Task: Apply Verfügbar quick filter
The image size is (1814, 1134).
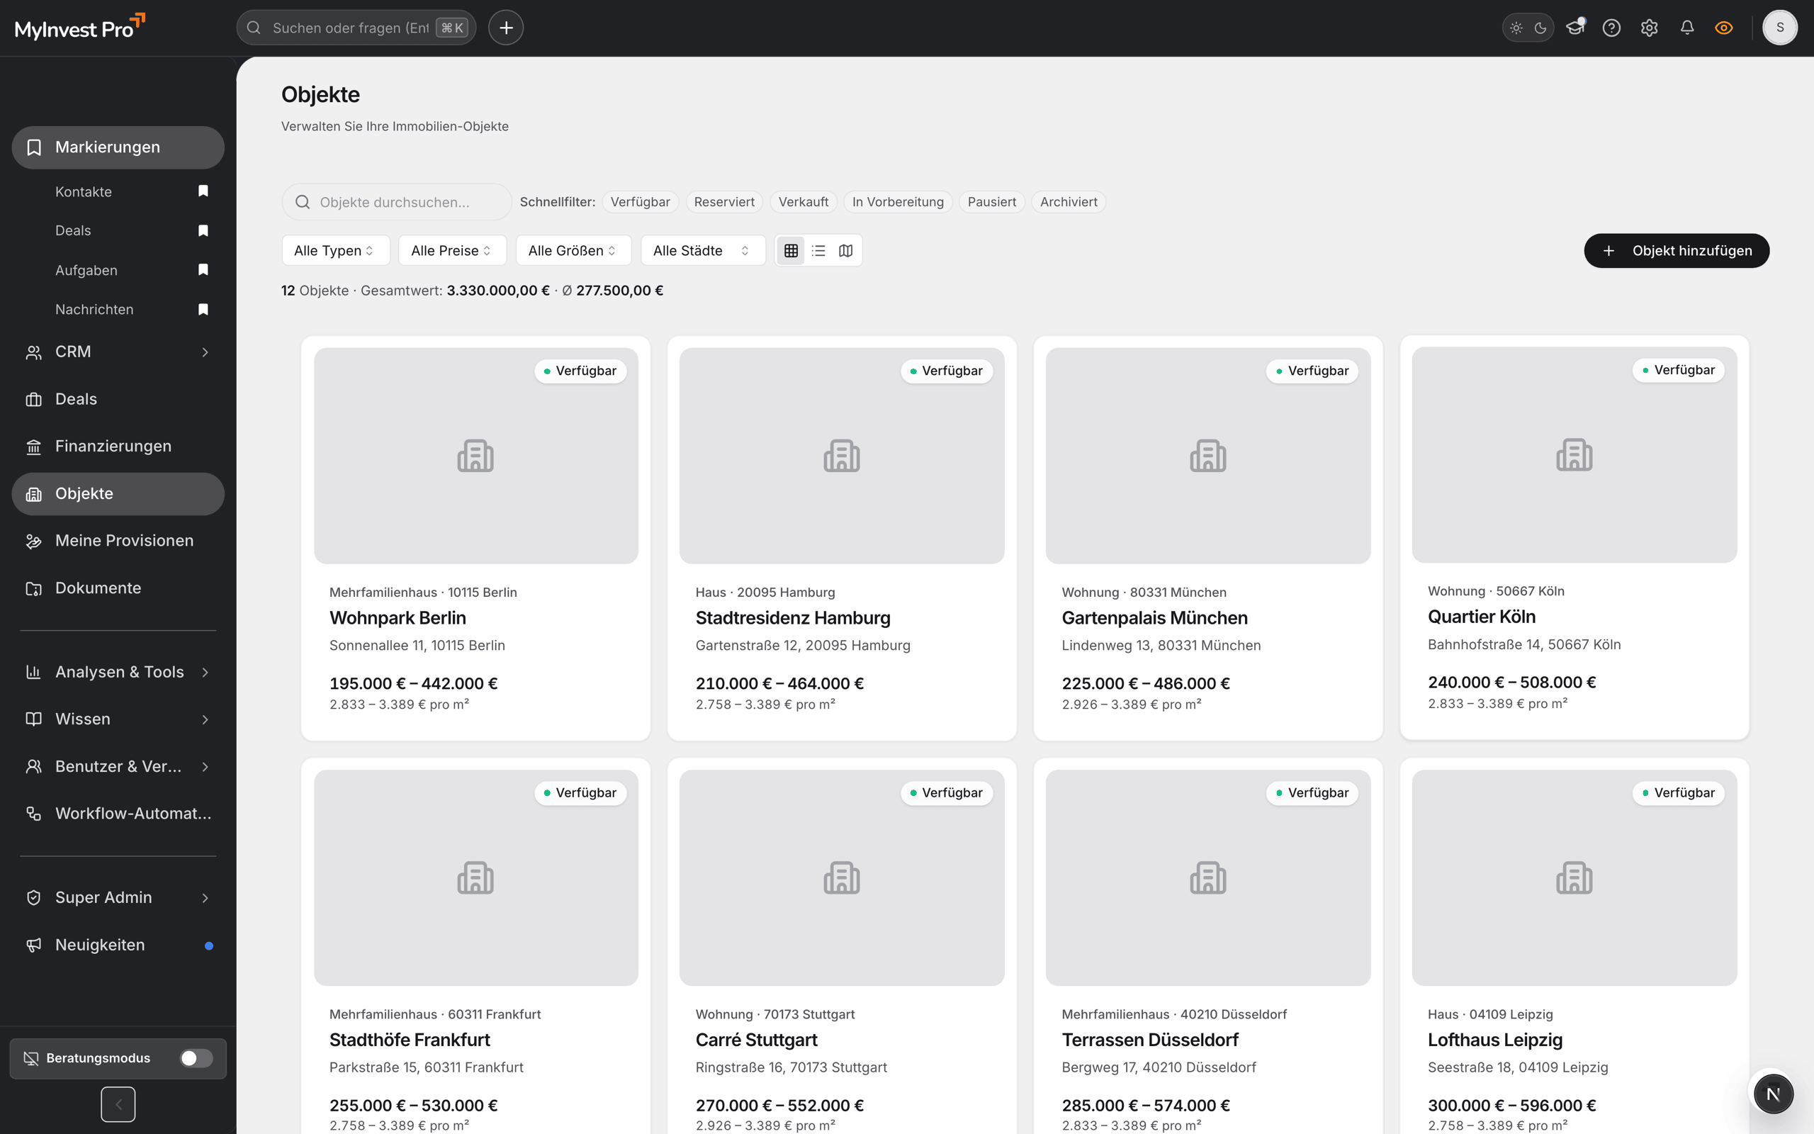Action: coord(640,202)
